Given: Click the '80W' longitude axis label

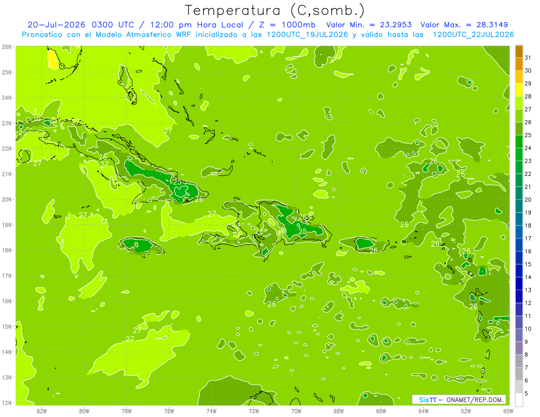Looking at the screenshot, I should (x=84, y=411).
